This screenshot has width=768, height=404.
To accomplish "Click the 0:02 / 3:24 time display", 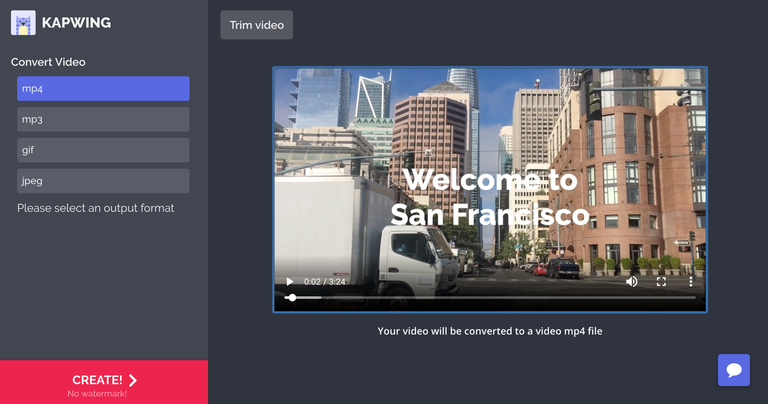I will (x=324, y=282).
